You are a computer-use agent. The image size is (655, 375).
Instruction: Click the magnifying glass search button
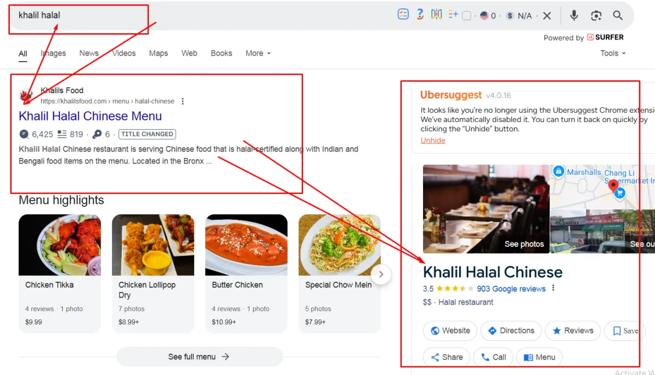618,15
